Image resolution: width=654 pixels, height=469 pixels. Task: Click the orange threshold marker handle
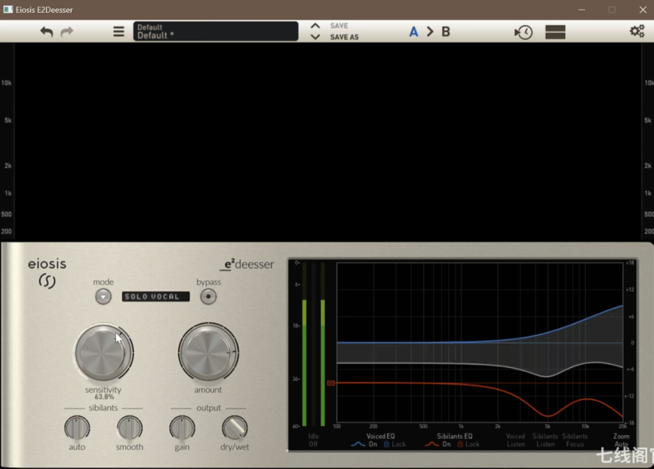(331, 383)
